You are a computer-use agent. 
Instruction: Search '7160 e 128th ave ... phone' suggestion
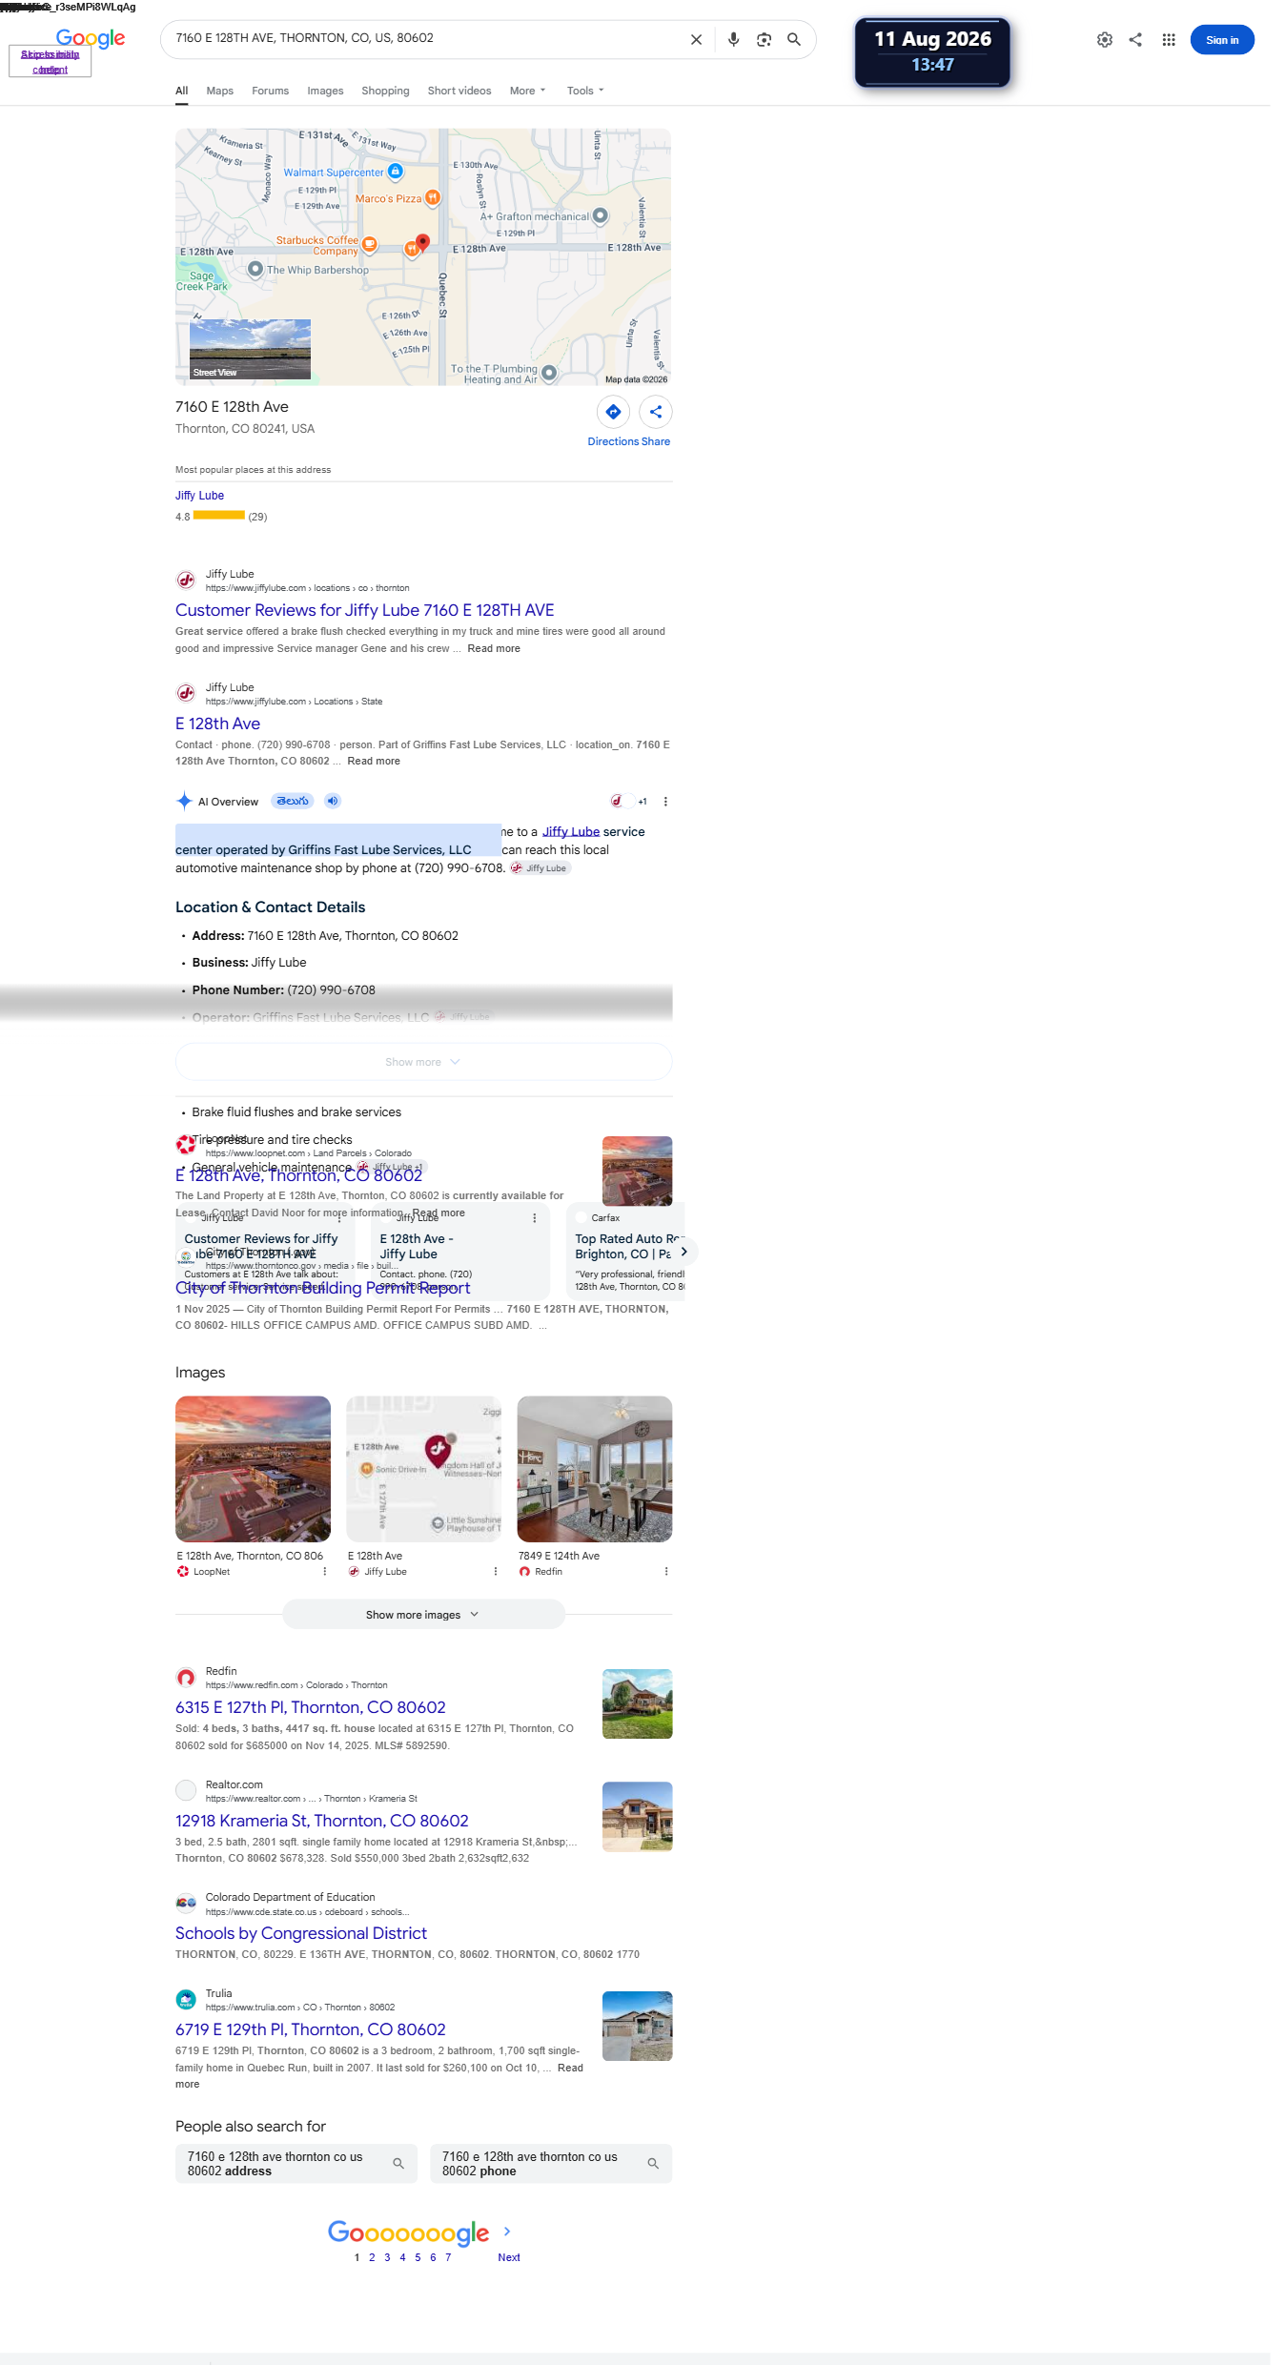pyautogui.click(x=551, y=2164)
